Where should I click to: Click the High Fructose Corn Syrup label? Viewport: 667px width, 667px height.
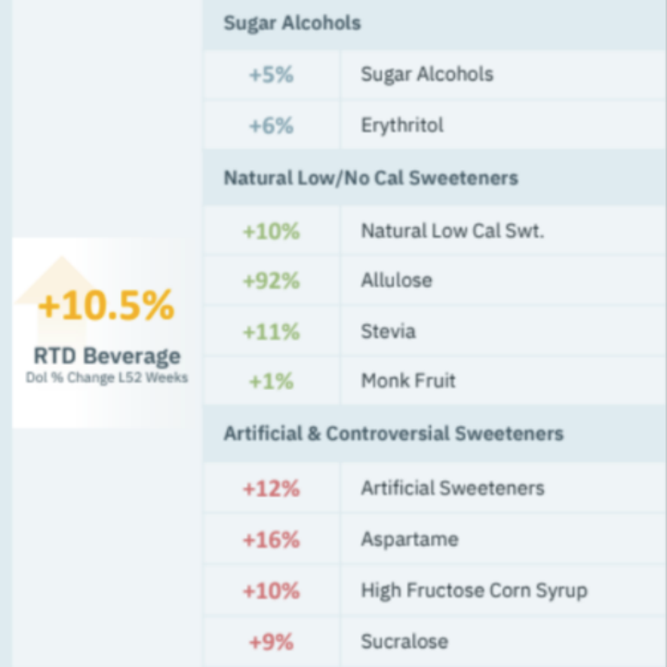(x=474, y=590)
